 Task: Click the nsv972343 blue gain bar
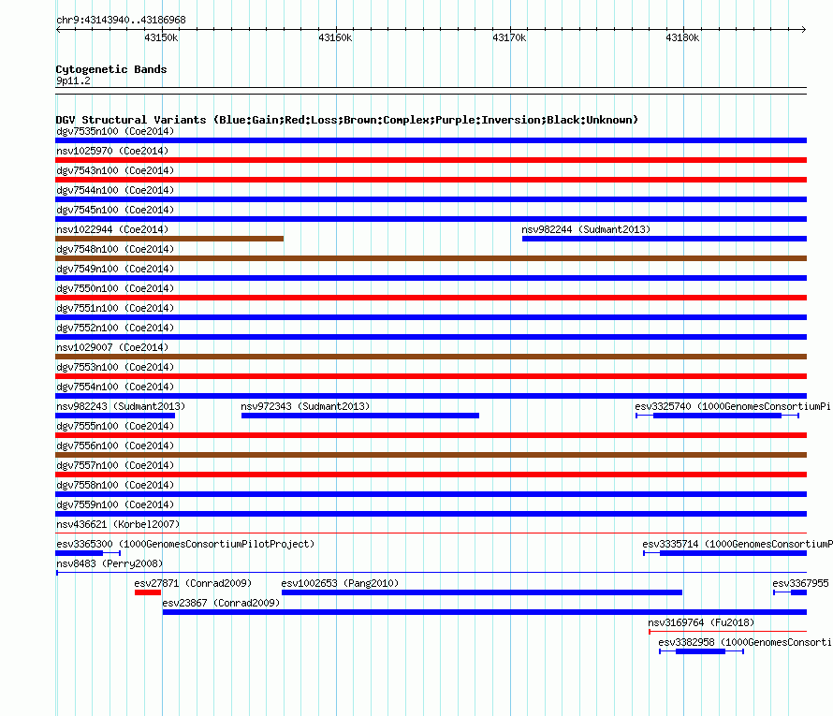[x=360, y=416]
